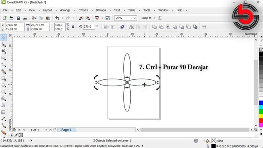This screenshot has height=148, width=263.
Task: Open the Tools menu
Action: 147,10
